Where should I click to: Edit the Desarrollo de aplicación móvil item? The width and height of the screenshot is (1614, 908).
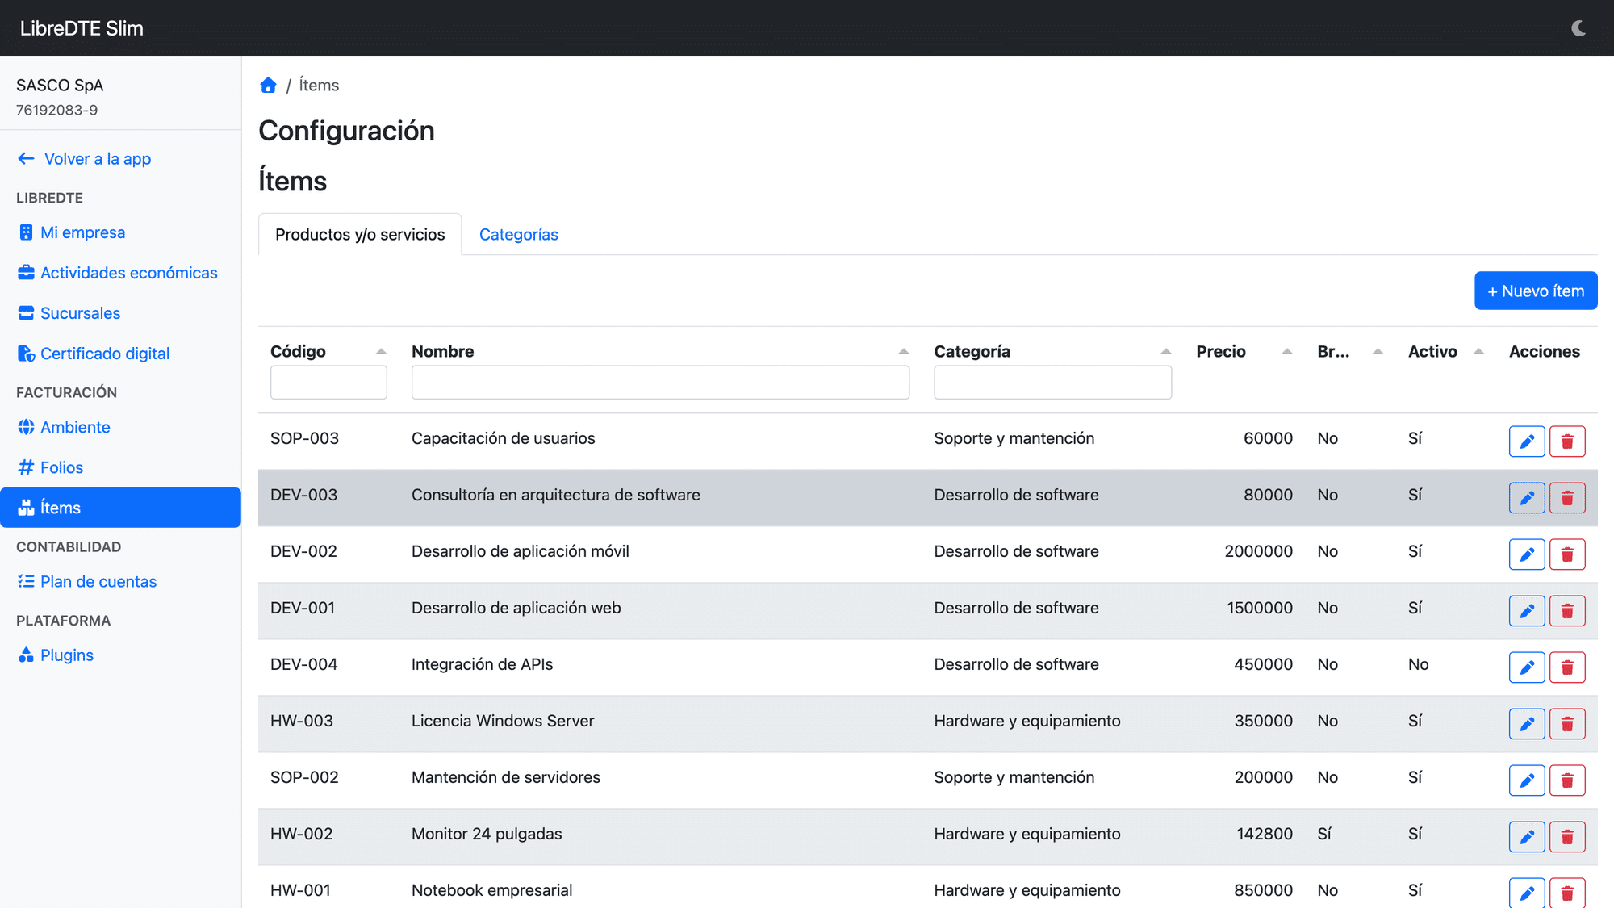click(1527, 554)
